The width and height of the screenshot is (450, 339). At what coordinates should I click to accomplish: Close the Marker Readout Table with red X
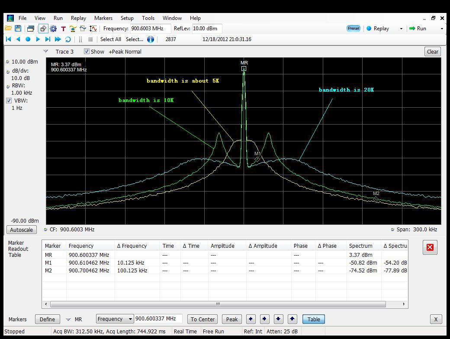(x=430, y=247)
